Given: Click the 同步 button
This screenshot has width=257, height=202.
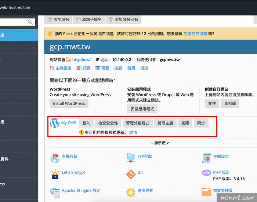Looking at the screenshot, I should pos(201,123).
